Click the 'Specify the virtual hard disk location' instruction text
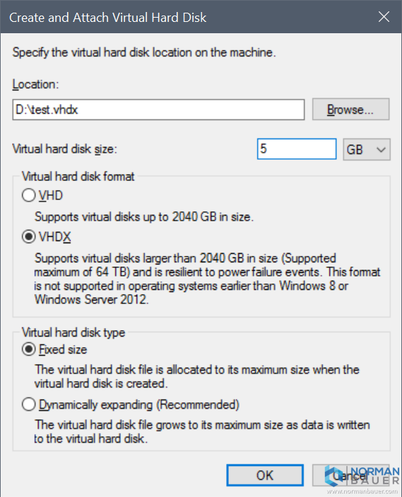The width and height of the screenshot is (402, 497). (x=144, y=52)
